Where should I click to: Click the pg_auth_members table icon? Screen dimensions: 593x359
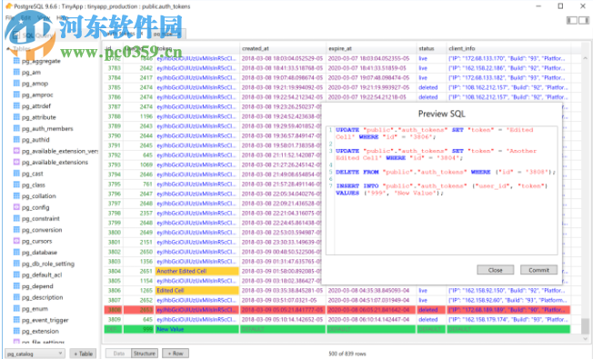coord(16,128)
